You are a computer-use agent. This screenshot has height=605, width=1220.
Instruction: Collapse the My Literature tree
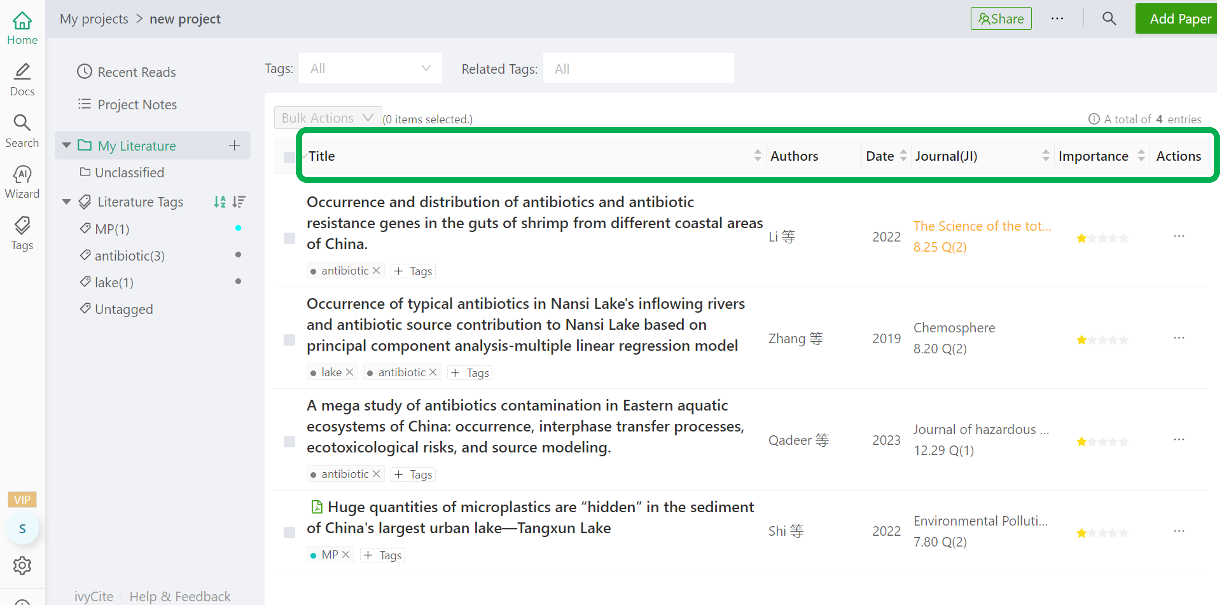tap(66, 145)
